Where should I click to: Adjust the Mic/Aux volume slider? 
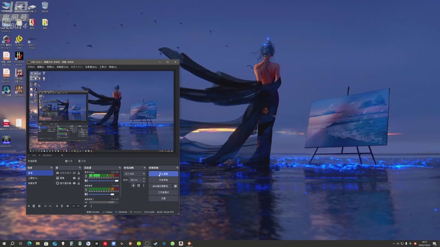103,181
